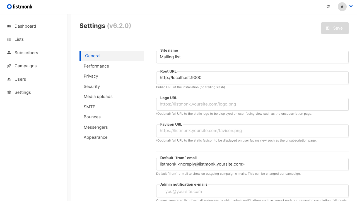Click the Dashboard grid icon in sidebar

point(9,26)
